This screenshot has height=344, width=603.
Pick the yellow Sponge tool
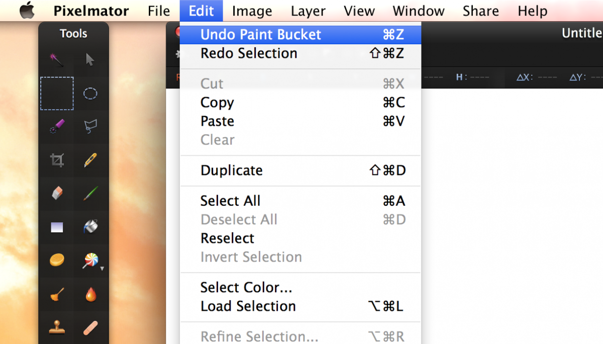(57, 261)
